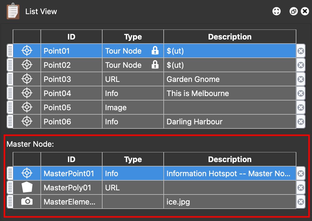Delete the MasterPoly01 URL entry

(300, 187)
